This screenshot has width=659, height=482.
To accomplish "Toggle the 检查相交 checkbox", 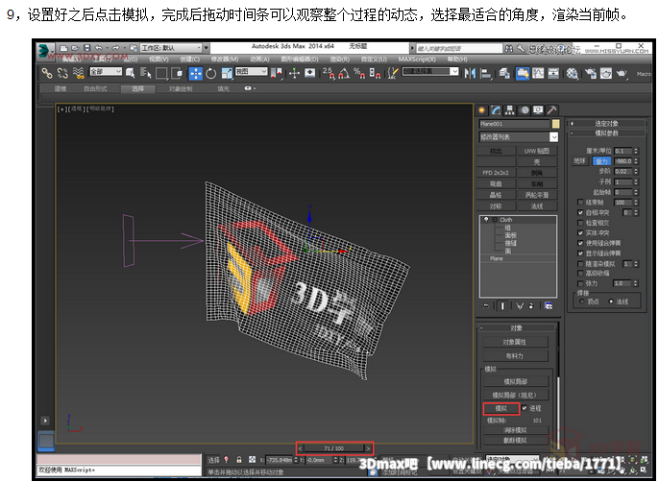I will click(x=580, y=223).
